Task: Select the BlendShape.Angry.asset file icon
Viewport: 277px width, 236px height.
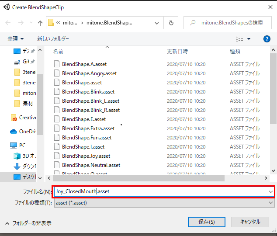Action: (57, 73)
